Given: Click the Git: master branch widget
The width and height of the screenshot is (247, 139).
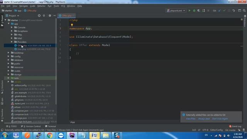Looking at the screenshot, I should 230,130.
